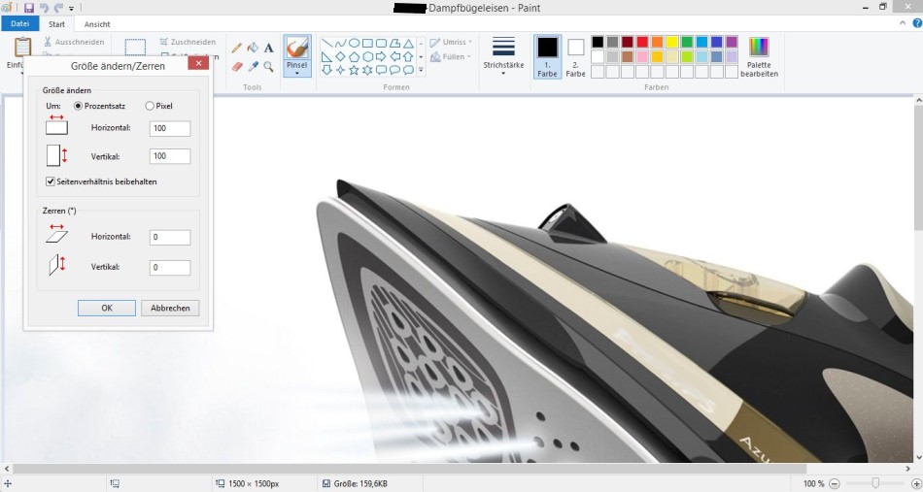Open Palette bearbeiten color editor
Image resolution: width=923 pixels, height=492 pixels.
pyautogui.click(x=759, y=56)
